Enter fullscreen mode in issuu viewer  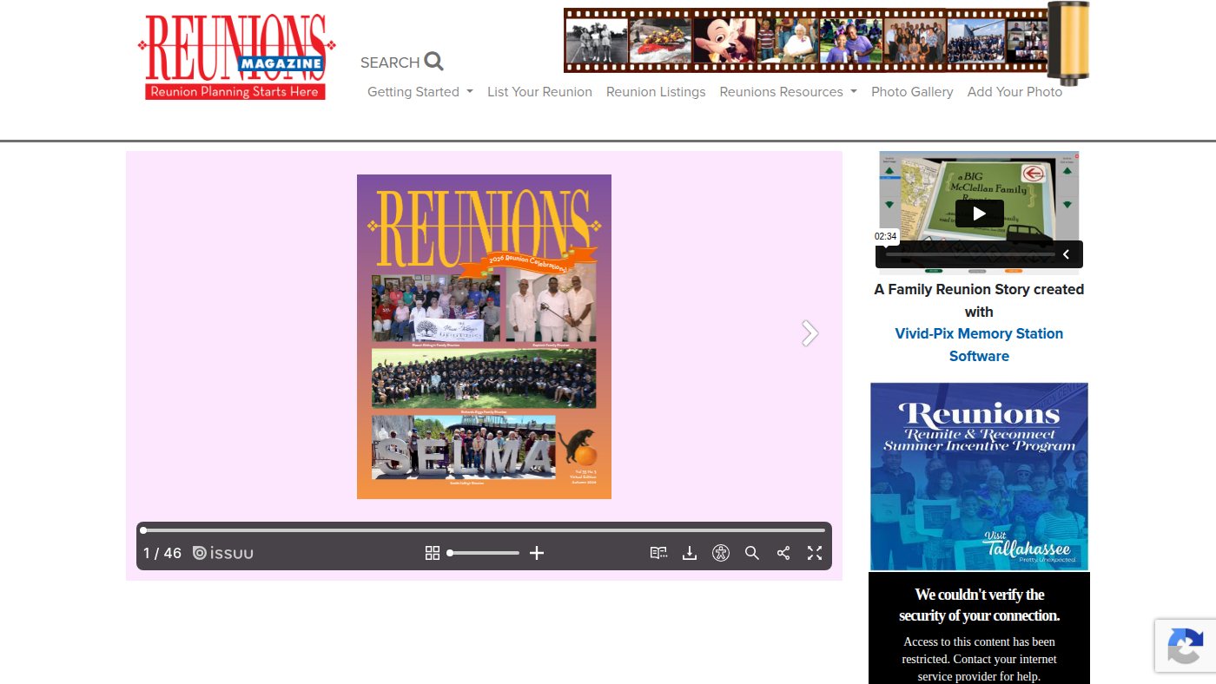(815, 553)
